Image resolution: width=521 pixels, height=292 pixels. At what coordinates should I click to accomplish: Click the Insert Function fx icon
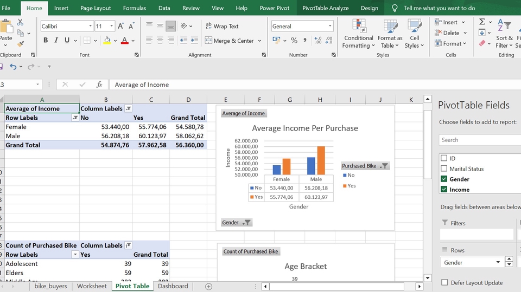coord(99,85)
